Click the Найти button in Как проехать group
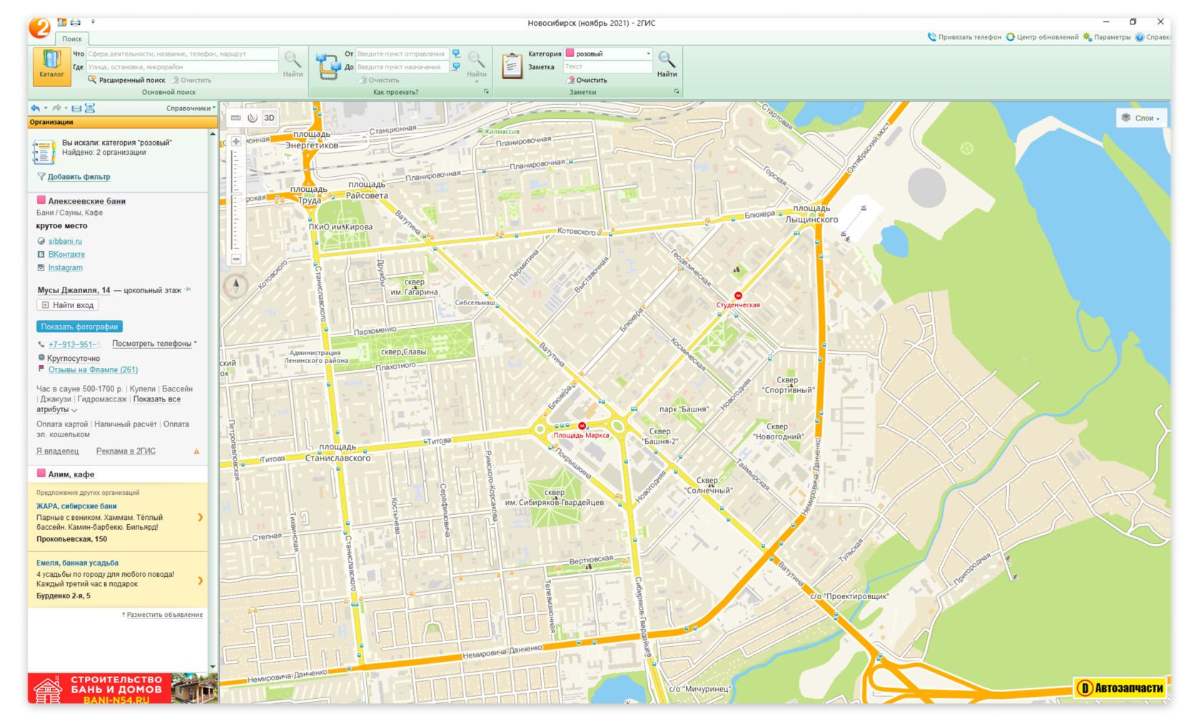Image resolution: width=1199 pixels, height=721 pixels. pyautogui.click(x=477, y=65)
